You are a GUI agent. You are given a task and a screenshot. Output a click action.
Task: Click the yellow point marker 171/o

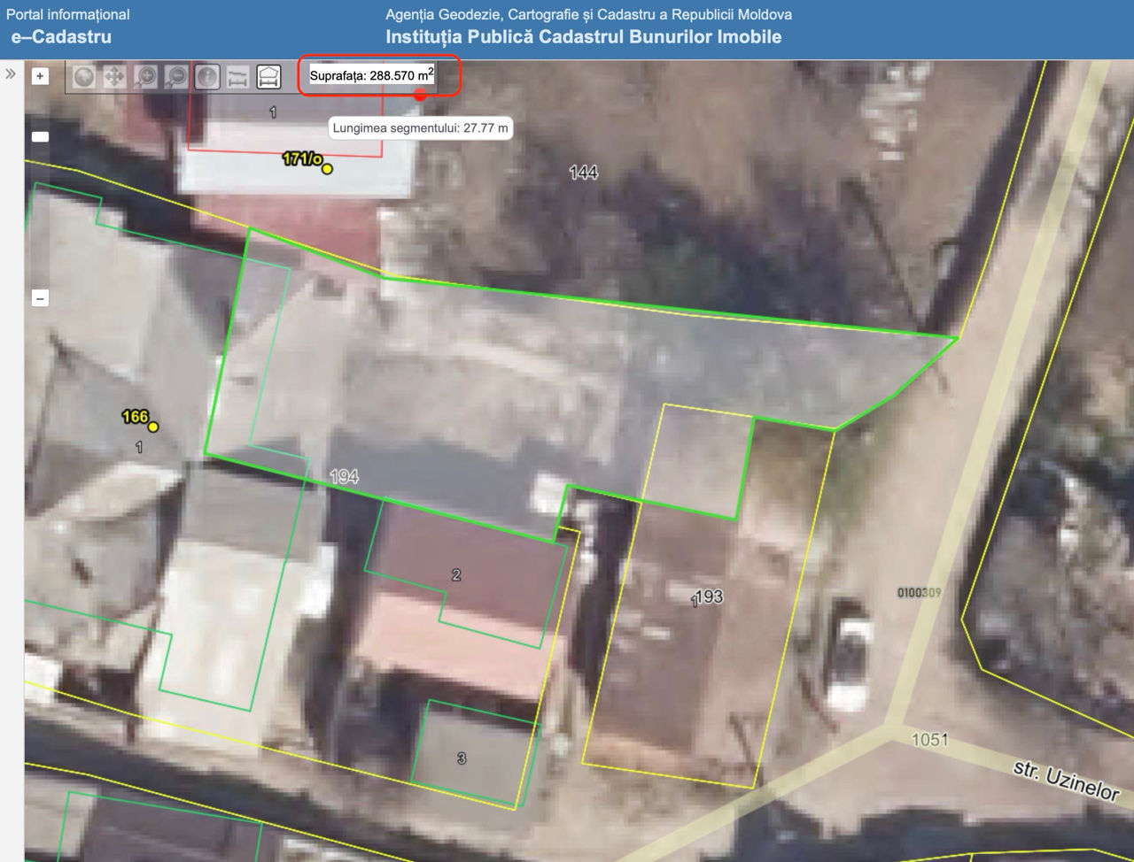[x=327, y=168]
